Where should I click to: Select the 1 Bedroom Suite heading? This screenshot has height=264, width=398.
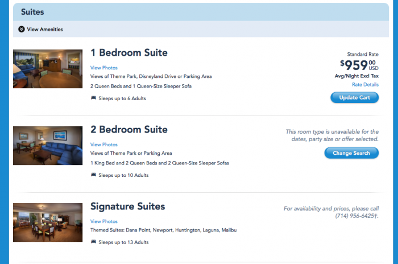[x=129, y=52]
